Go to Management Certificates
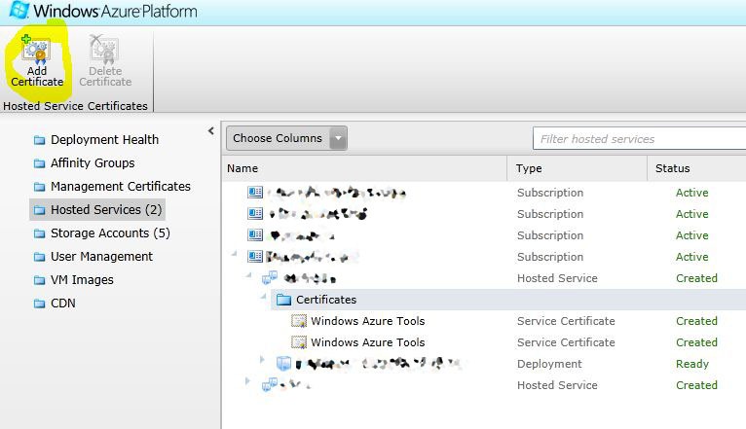Viewport: 746px width, 429px height. click(x=121, y=186)
